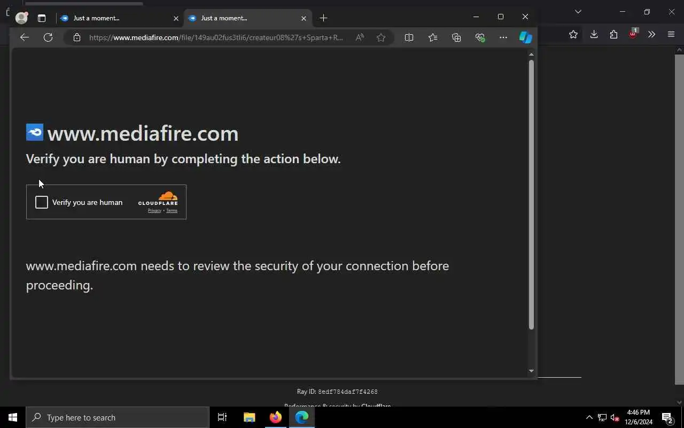Open Edge profile avatar
Viewport: 684px width, 428px height.
(x=22, y=18)
